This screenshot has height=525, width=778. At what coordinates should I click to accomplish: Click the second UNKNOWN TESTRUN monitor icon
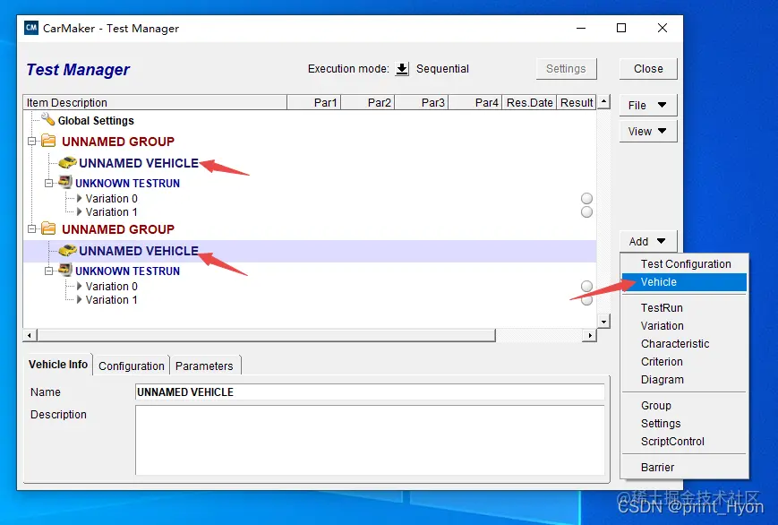pyautogui.click(x=65, y=271)
